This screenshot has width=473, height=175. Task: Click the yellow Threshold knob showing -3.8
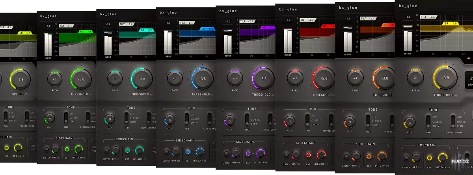click(x=445, y=78)
